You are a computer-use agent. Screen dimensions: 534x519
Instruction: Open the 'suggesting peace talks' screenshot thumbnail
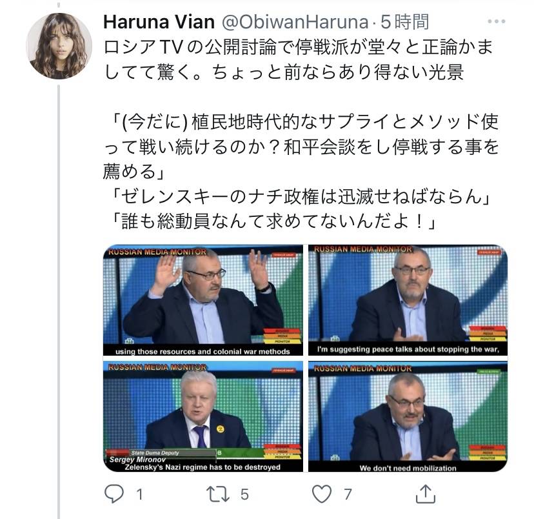click(x=408, y=300)
